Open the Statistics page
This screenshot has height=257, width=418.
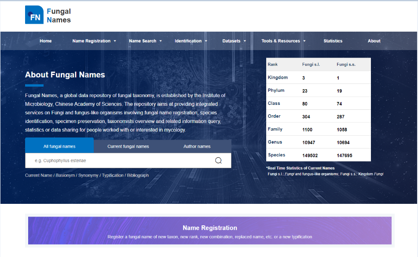pyautogui.click(x=333, y=41)
